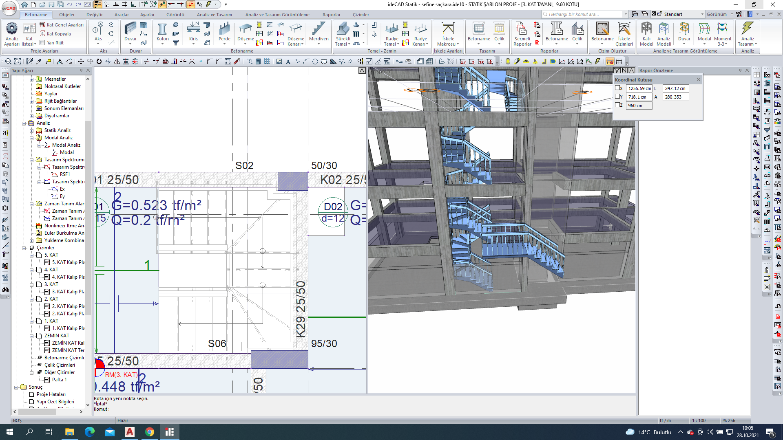Screen dimensions: 783x440
Task: Click the 1 : 100 scale status entry
Action: click(699, 420)
